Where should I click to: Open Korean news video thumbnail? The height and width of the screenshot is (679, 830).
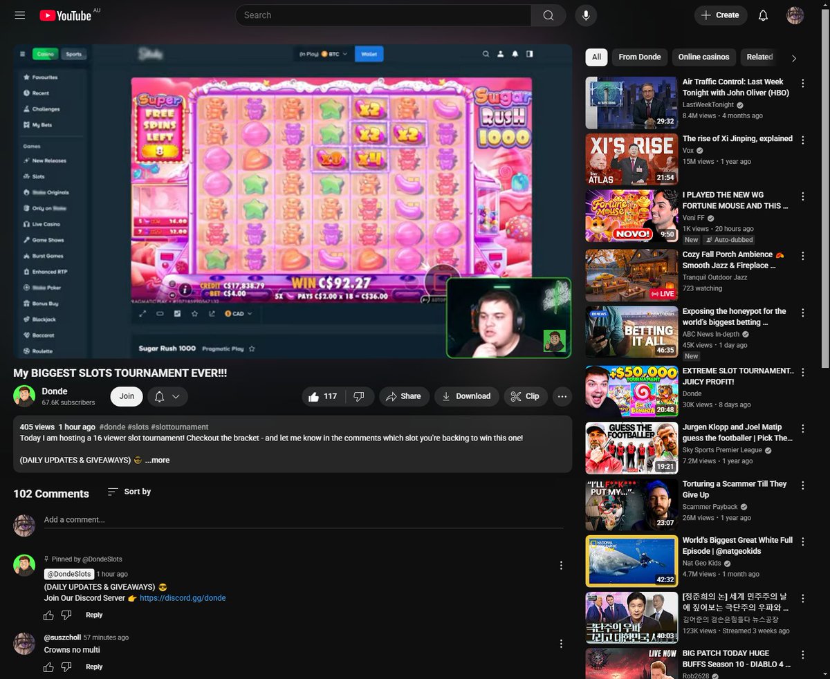coord(631,617)
